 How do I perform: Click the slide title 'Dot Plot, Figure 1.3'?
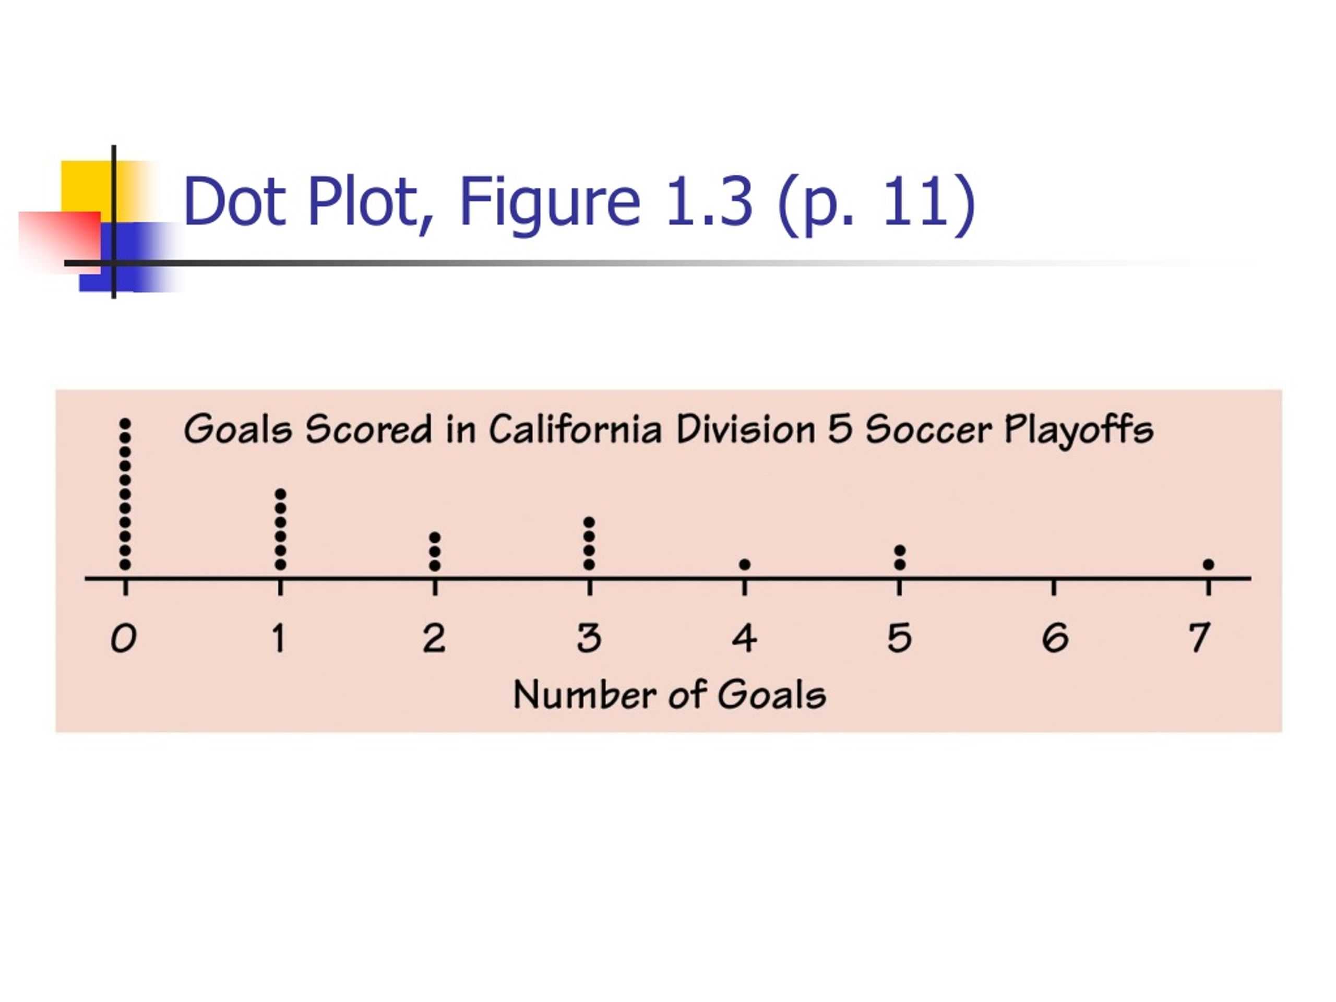click(469, 204)
